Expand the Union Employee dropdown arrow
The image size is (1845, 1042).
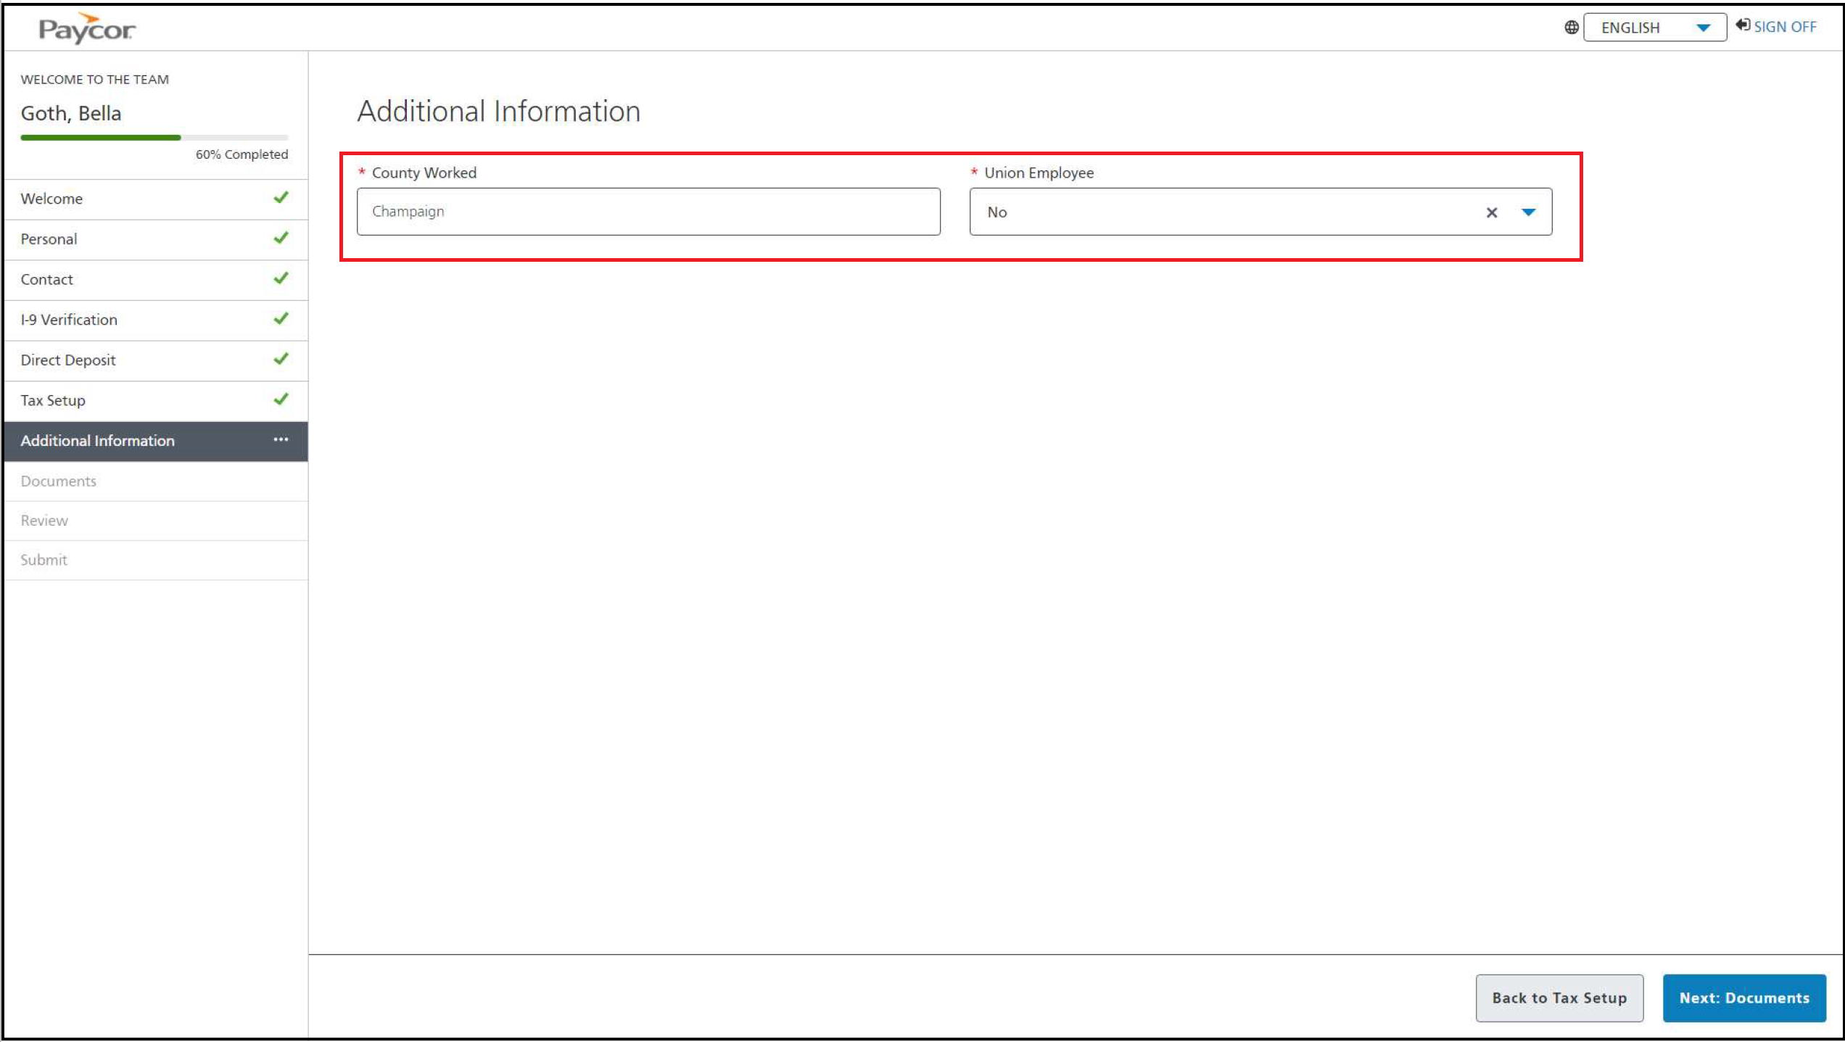click(1528, 212)
